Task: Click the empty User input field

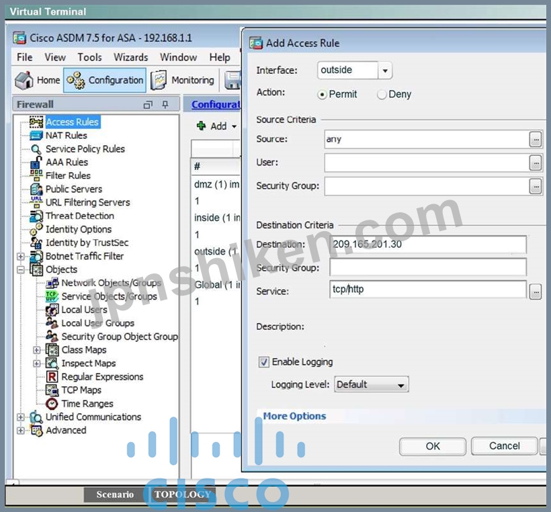Action: point(426,163)
